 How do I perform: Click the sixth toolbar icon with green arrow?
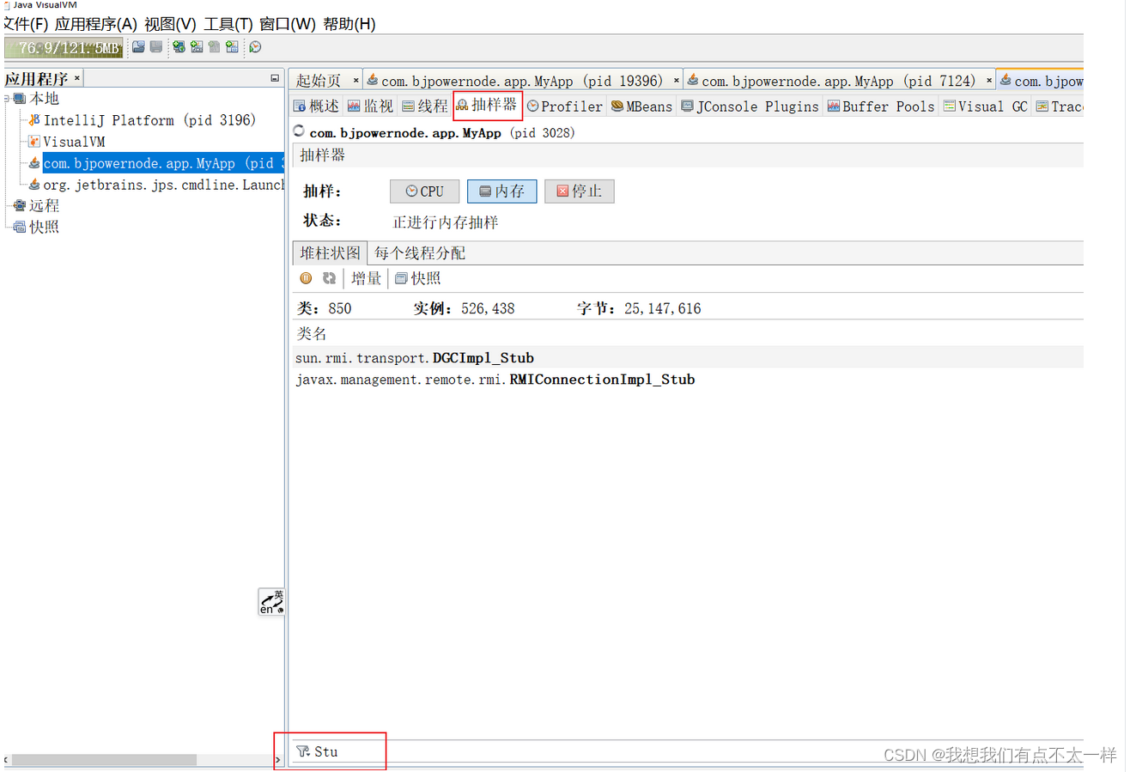232,47
